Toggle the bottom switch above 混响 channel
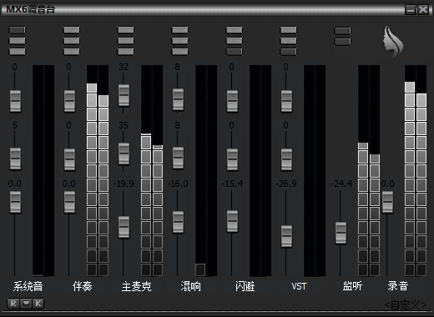This screenshot has height=317, width=434. click(179, 52)
